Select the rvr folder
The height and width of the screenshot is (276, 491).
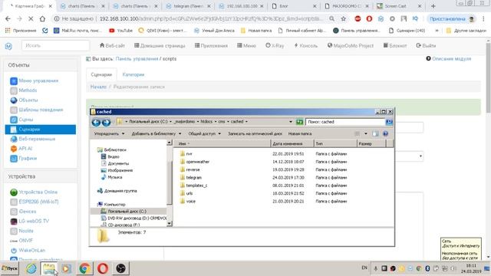click(x=189, y=154)
